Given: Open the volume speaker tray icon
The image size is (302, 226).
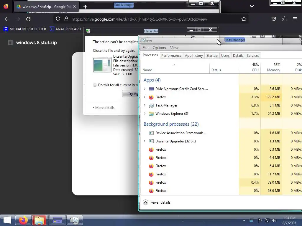Looking at the screenshot, I should [274, 220].
